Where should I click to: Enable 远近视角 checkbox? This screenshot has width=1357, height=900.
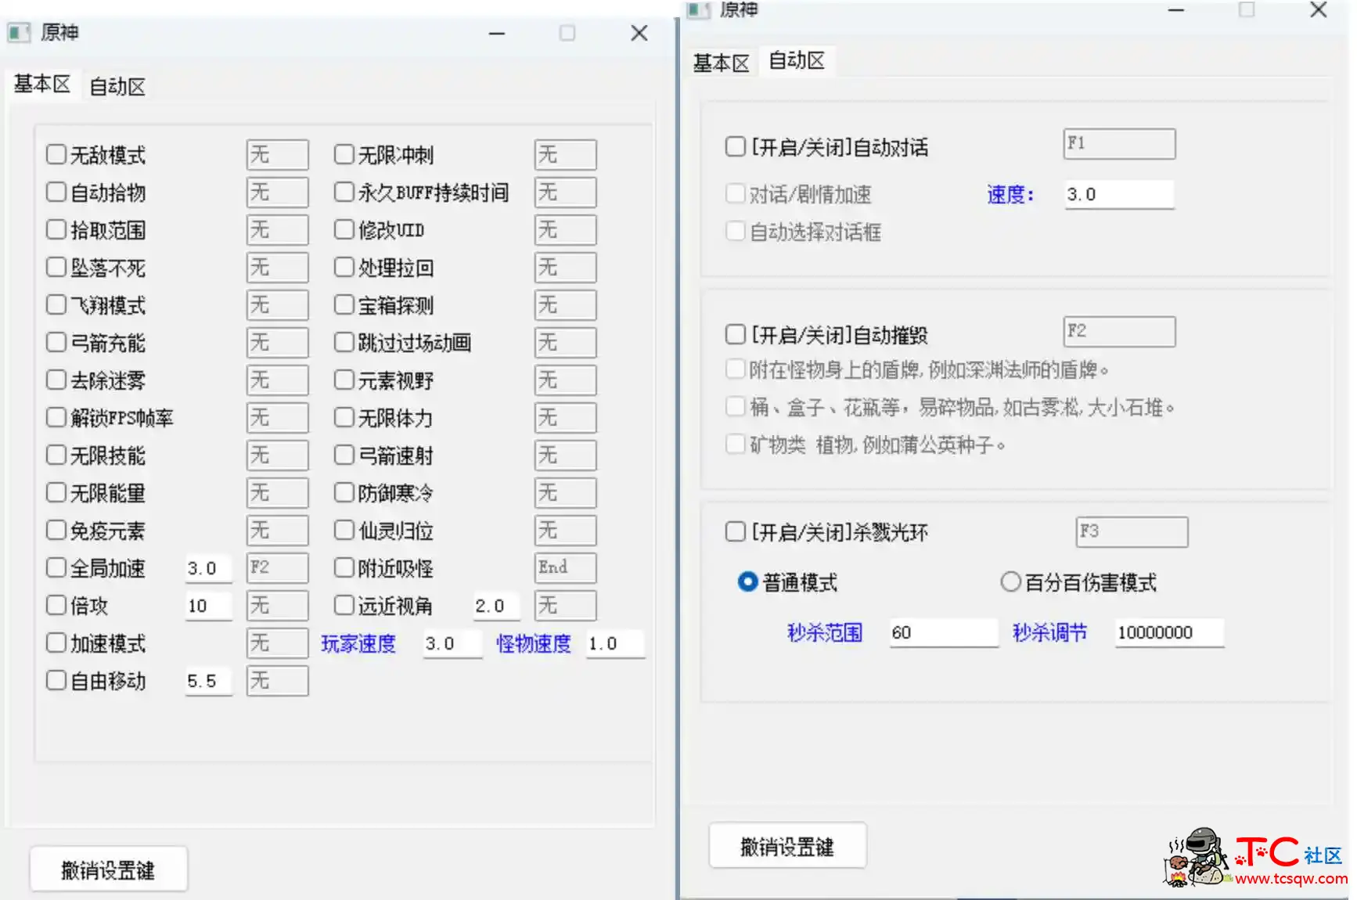point(344,605)
